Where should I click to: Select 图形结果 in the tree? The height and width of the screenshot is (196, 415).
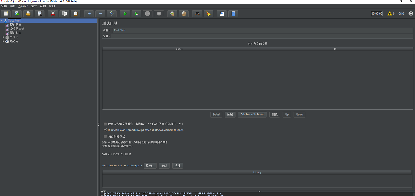click(16, 25)
